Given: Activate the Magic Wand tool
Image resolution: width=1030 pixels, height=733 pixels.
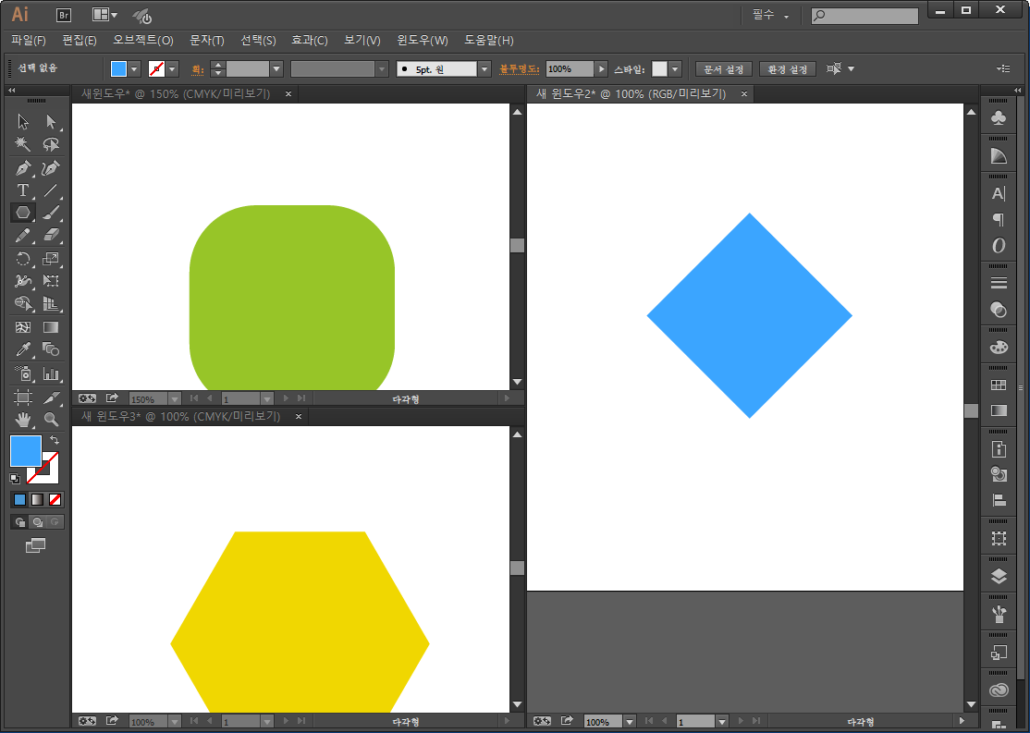Looking at the screenshot, I should click(x=23, y=144).
